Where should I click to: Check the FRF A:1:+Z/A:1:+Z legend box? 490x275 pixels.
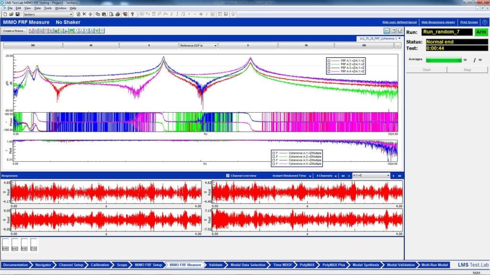[x=329, y=61]
